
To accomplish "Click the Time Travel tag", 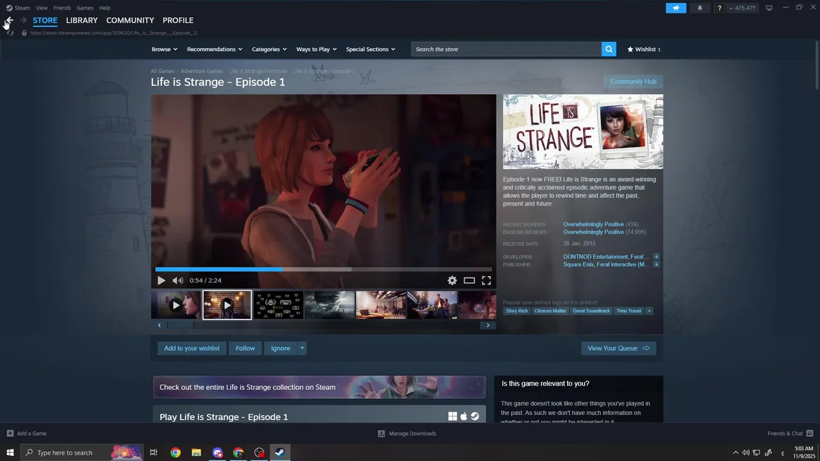I will [628, 311].
